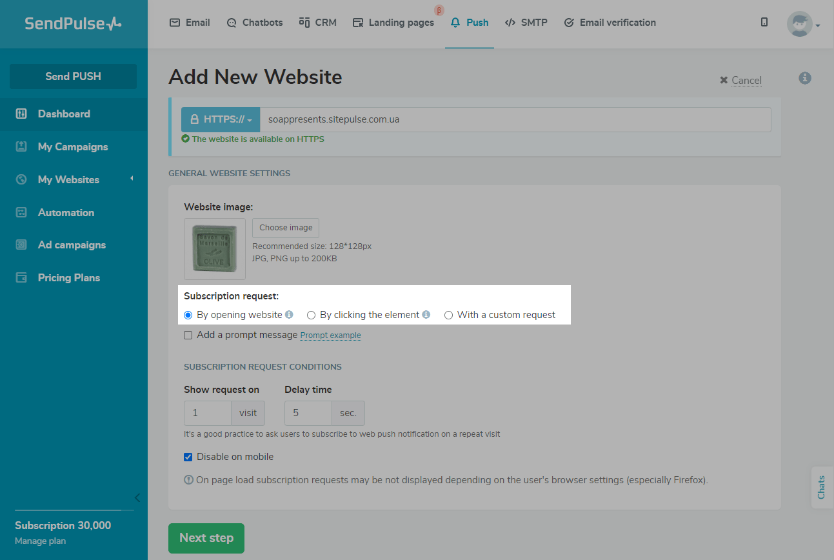
Task: Open Dashboard from the sidebar
Action: 64,114
